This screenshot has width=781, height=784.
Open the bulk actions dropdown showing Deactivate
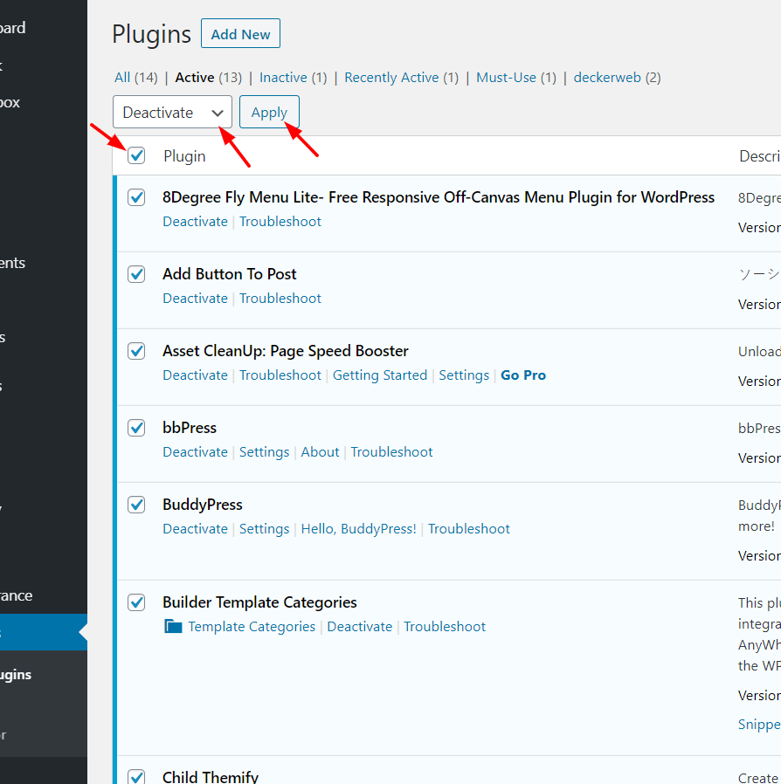(x=173, y=112)
